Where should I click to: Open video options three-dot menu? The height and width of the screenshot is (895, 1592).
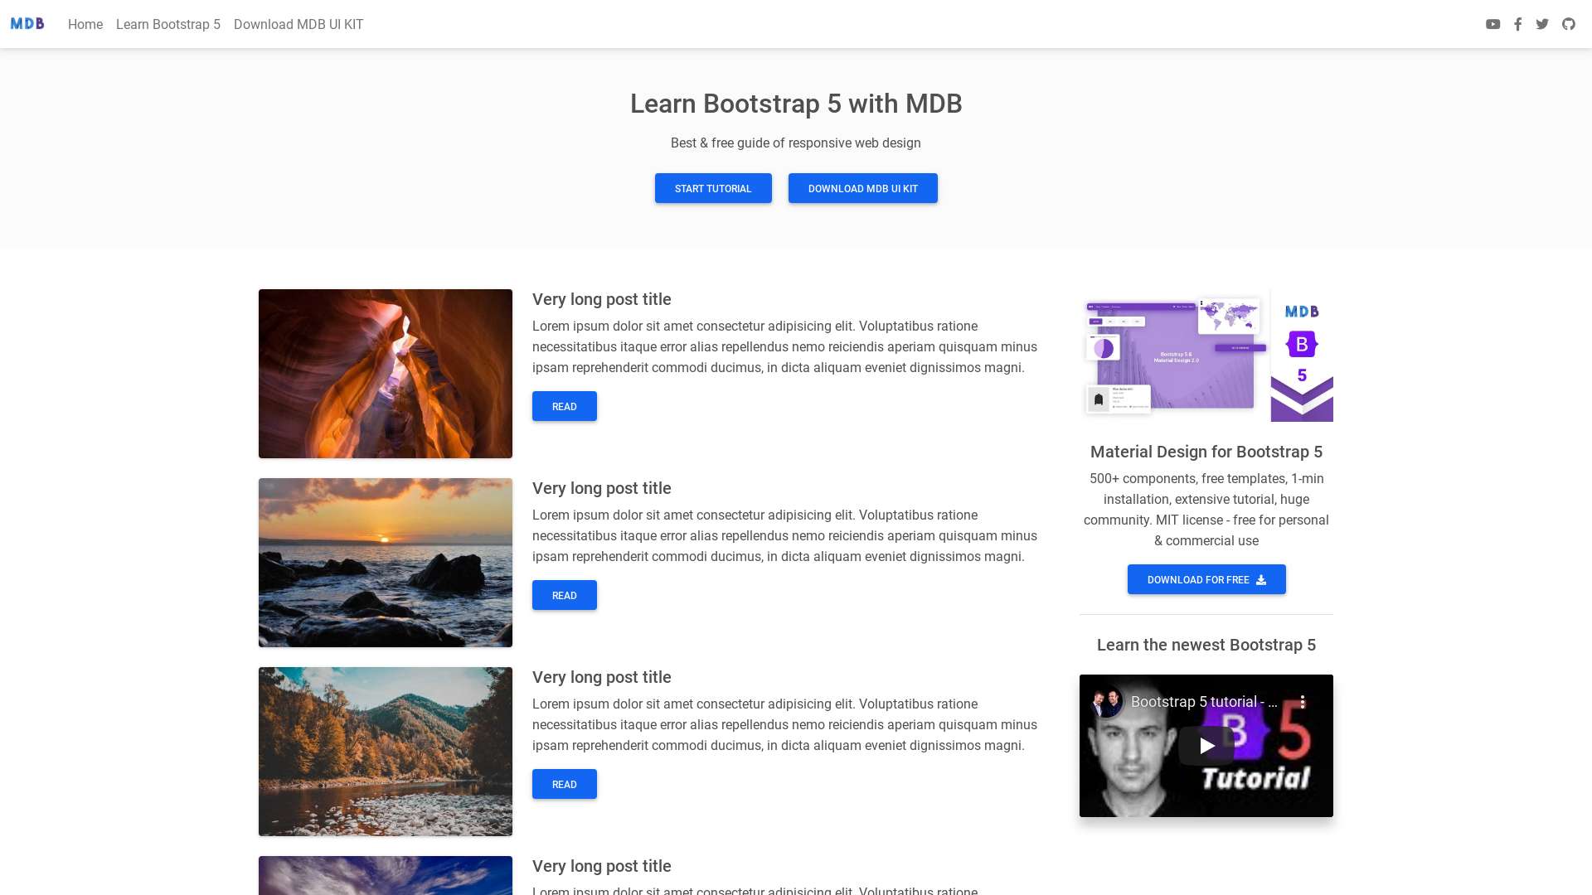1303,702
